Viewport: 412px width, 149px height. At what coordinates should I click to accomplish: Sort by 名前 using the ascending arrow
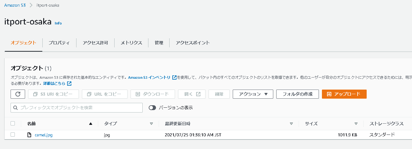[x=91, y=124]
